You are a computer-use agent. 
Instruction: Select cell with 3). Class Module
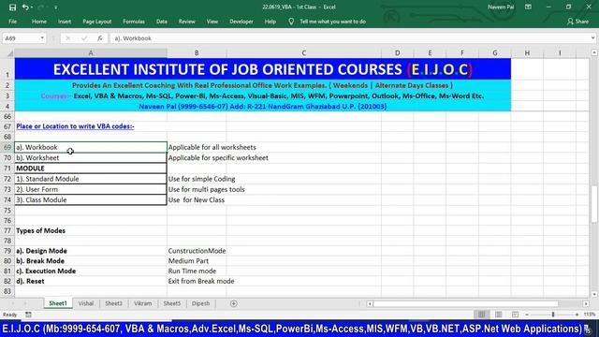[91, 199]
